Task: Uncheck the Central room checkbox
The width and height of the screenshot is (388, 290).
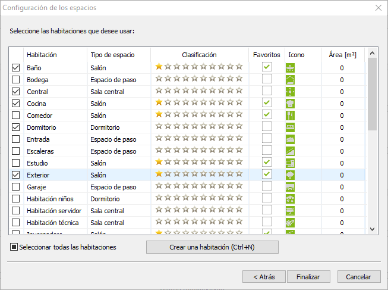Action: tap(16, 92)
